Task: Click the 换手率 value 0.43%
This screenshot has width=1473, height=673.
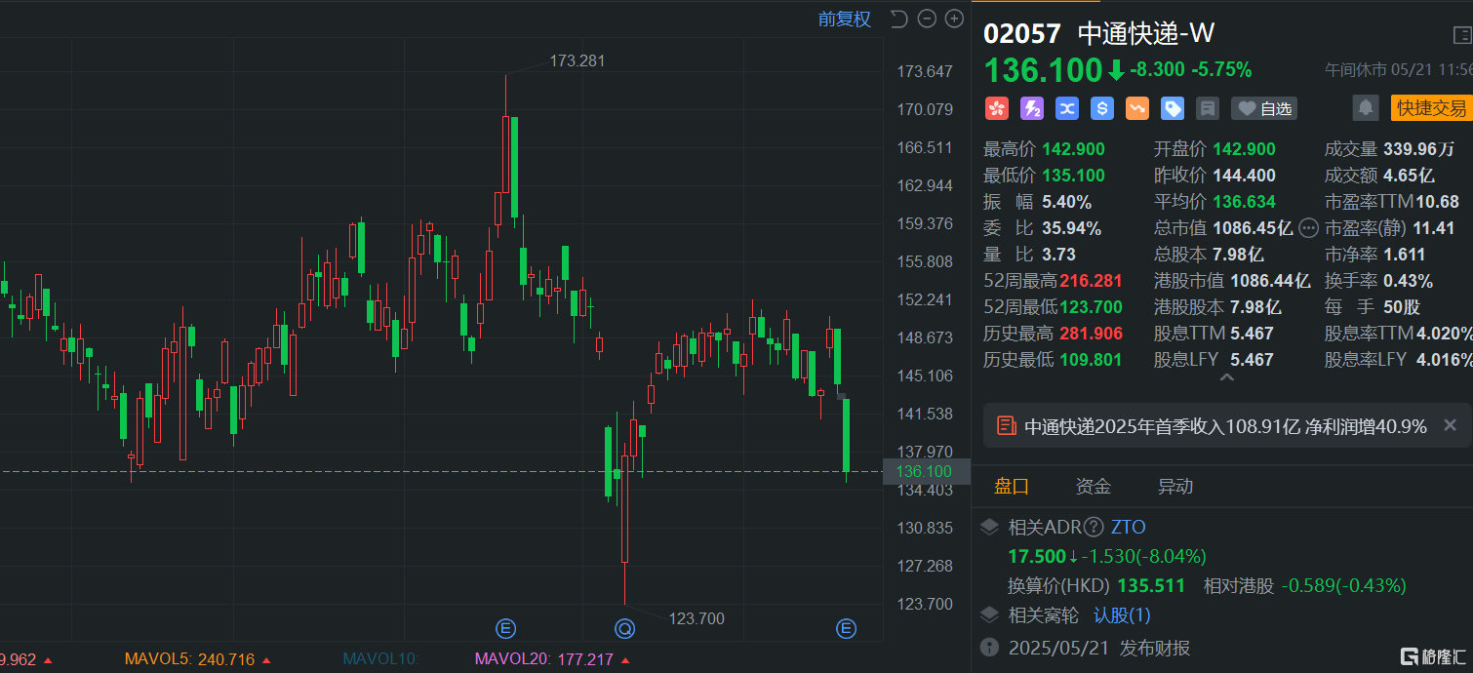Action: pos(1409,281)
